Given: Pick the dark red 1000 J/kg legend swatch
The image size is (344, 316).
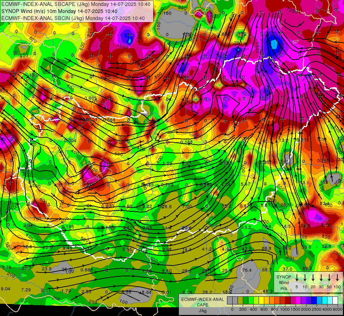Looking at the screenshot, I should point(288,301).
